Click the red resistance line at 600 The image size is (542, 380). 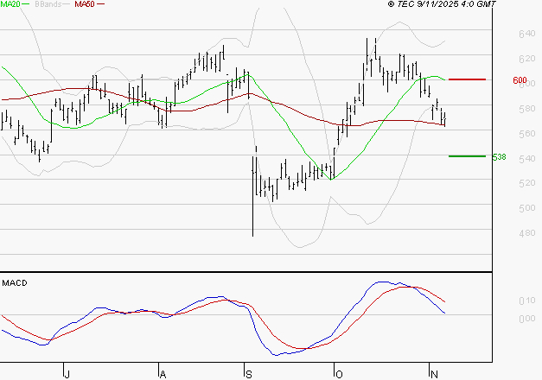pos(467,79)
